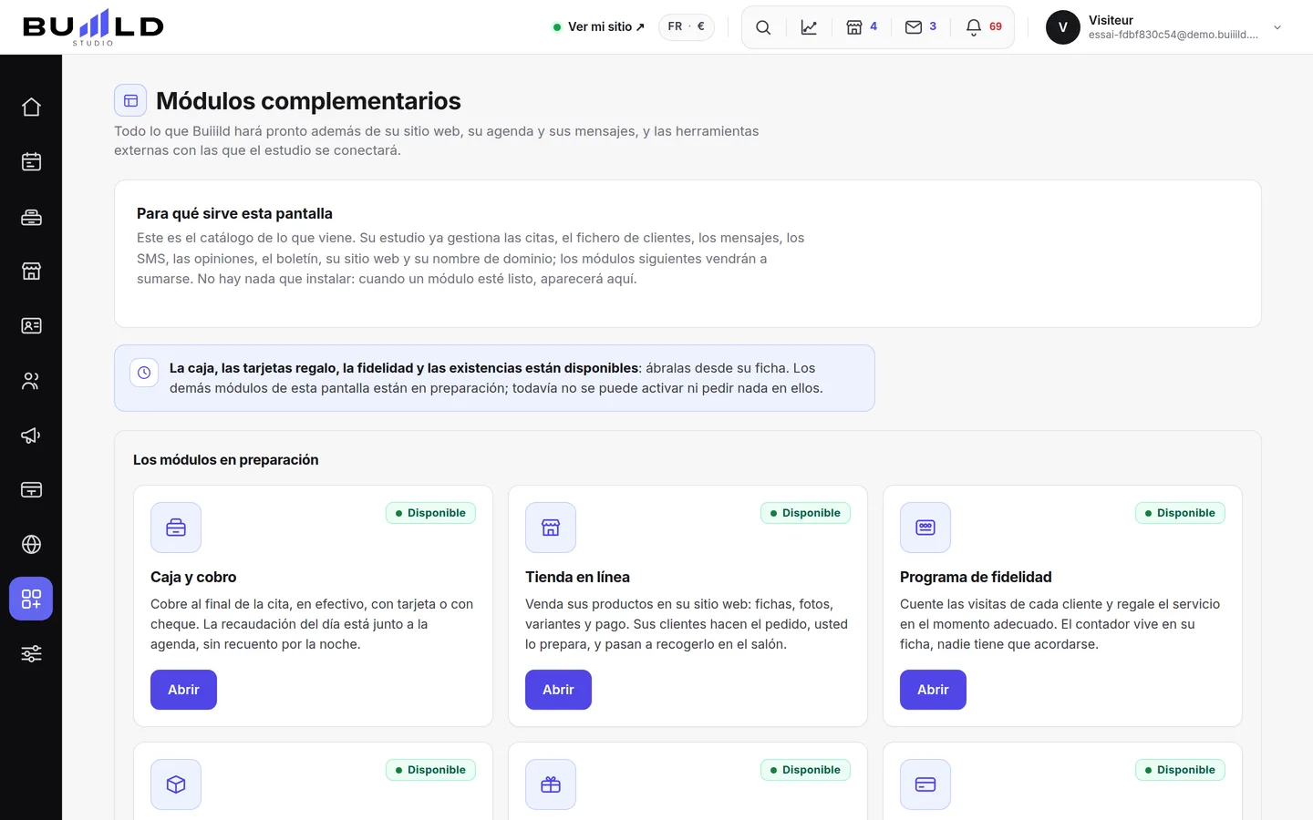Click the Módulos complementarios page heading
Screen dimensions: 1313x820
coord(308,101)
